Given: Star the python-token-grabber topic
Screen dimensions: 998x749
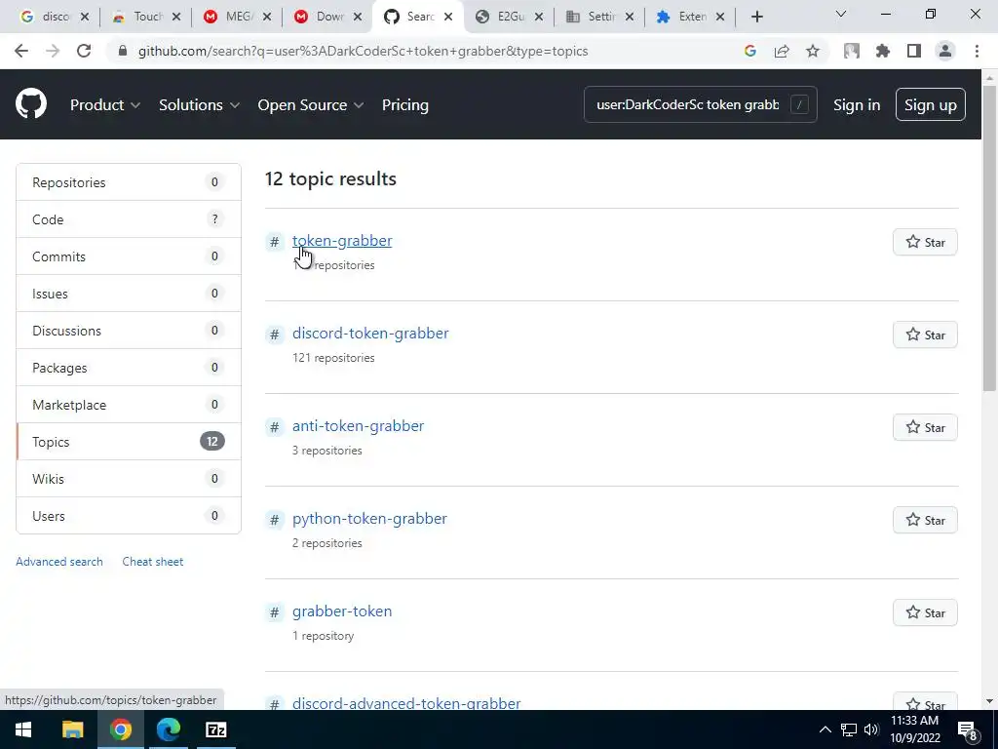Looking at the screenshot, I should point(925,521).
